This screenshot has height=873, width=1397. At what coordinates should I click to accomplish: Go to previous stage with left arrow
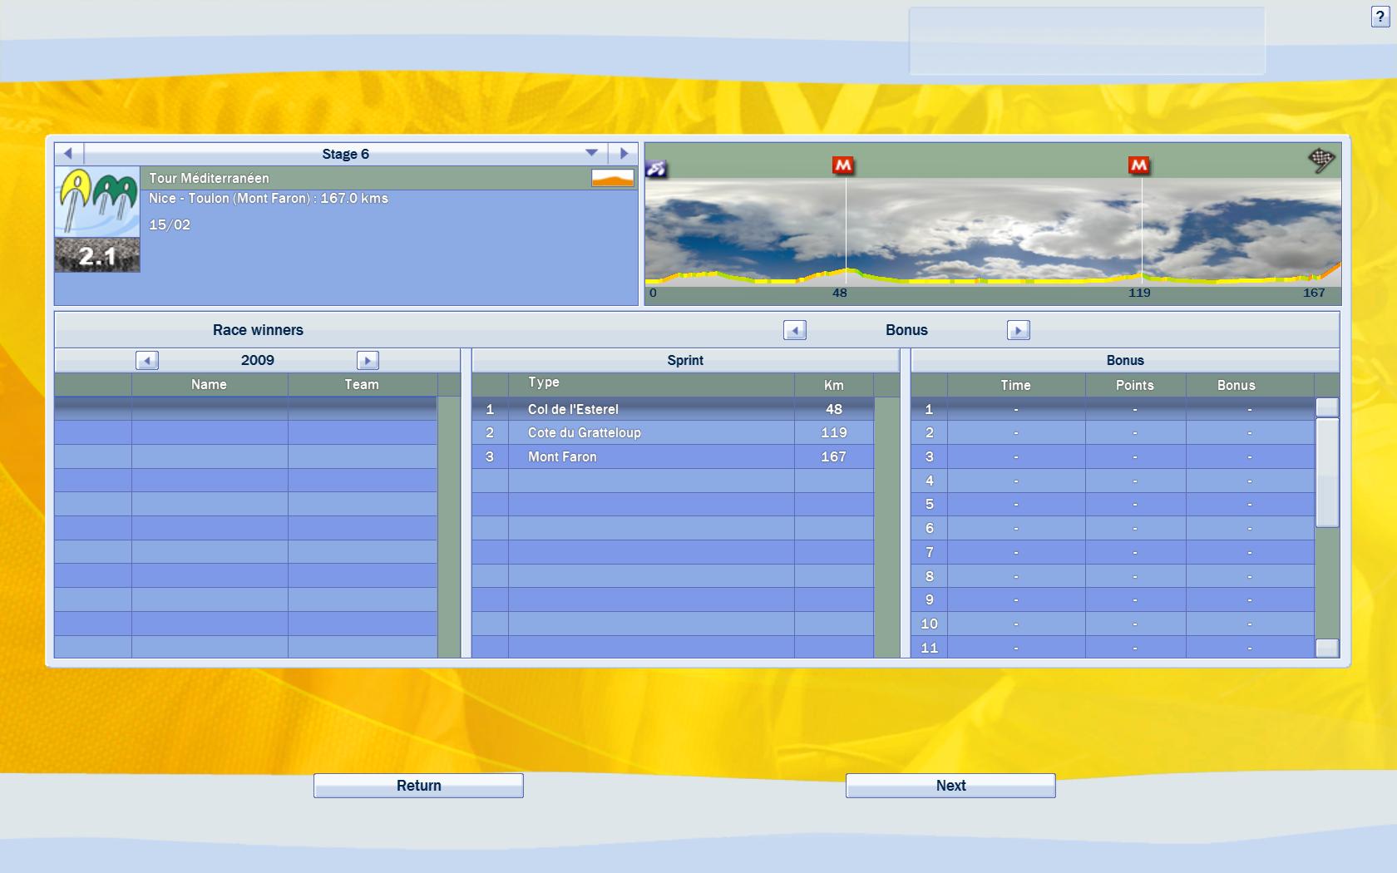point(69,154)
